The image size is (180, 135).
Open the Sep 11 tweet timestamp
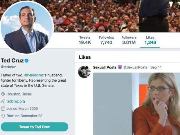[156, 67]
